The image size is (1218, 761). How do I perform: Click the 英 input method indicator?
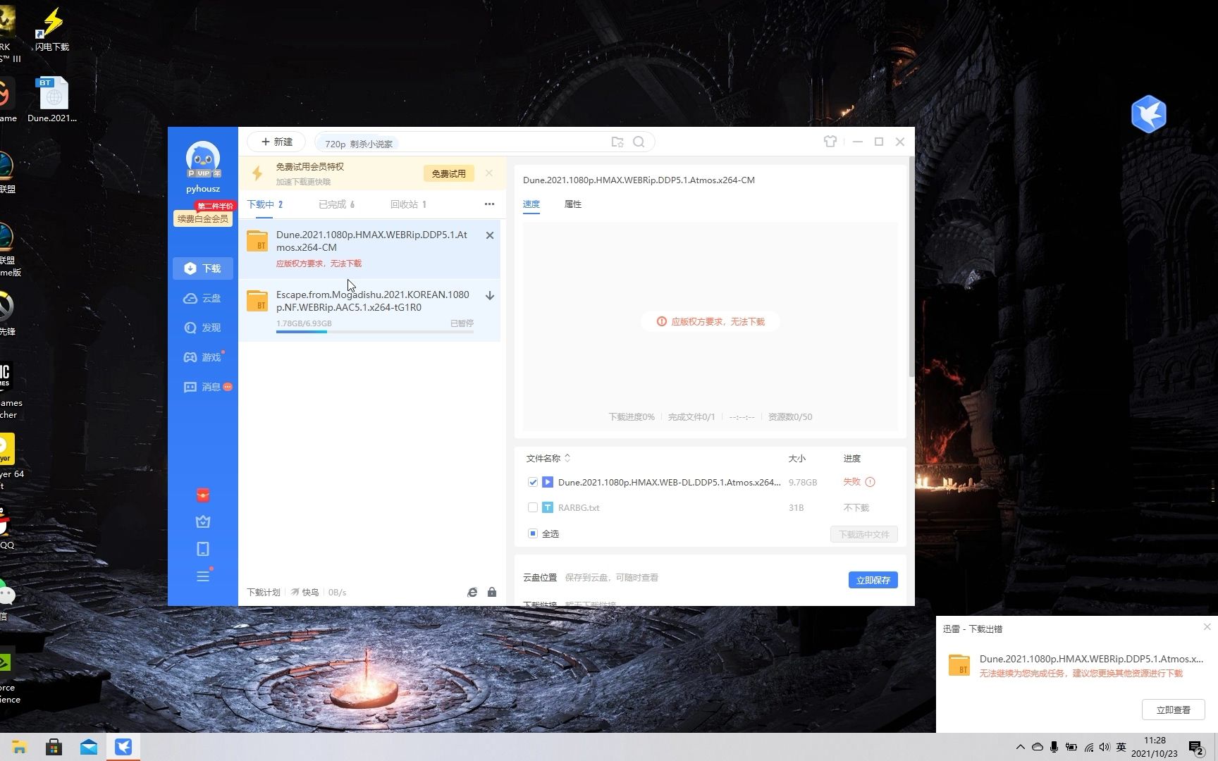coord(1121,747)
